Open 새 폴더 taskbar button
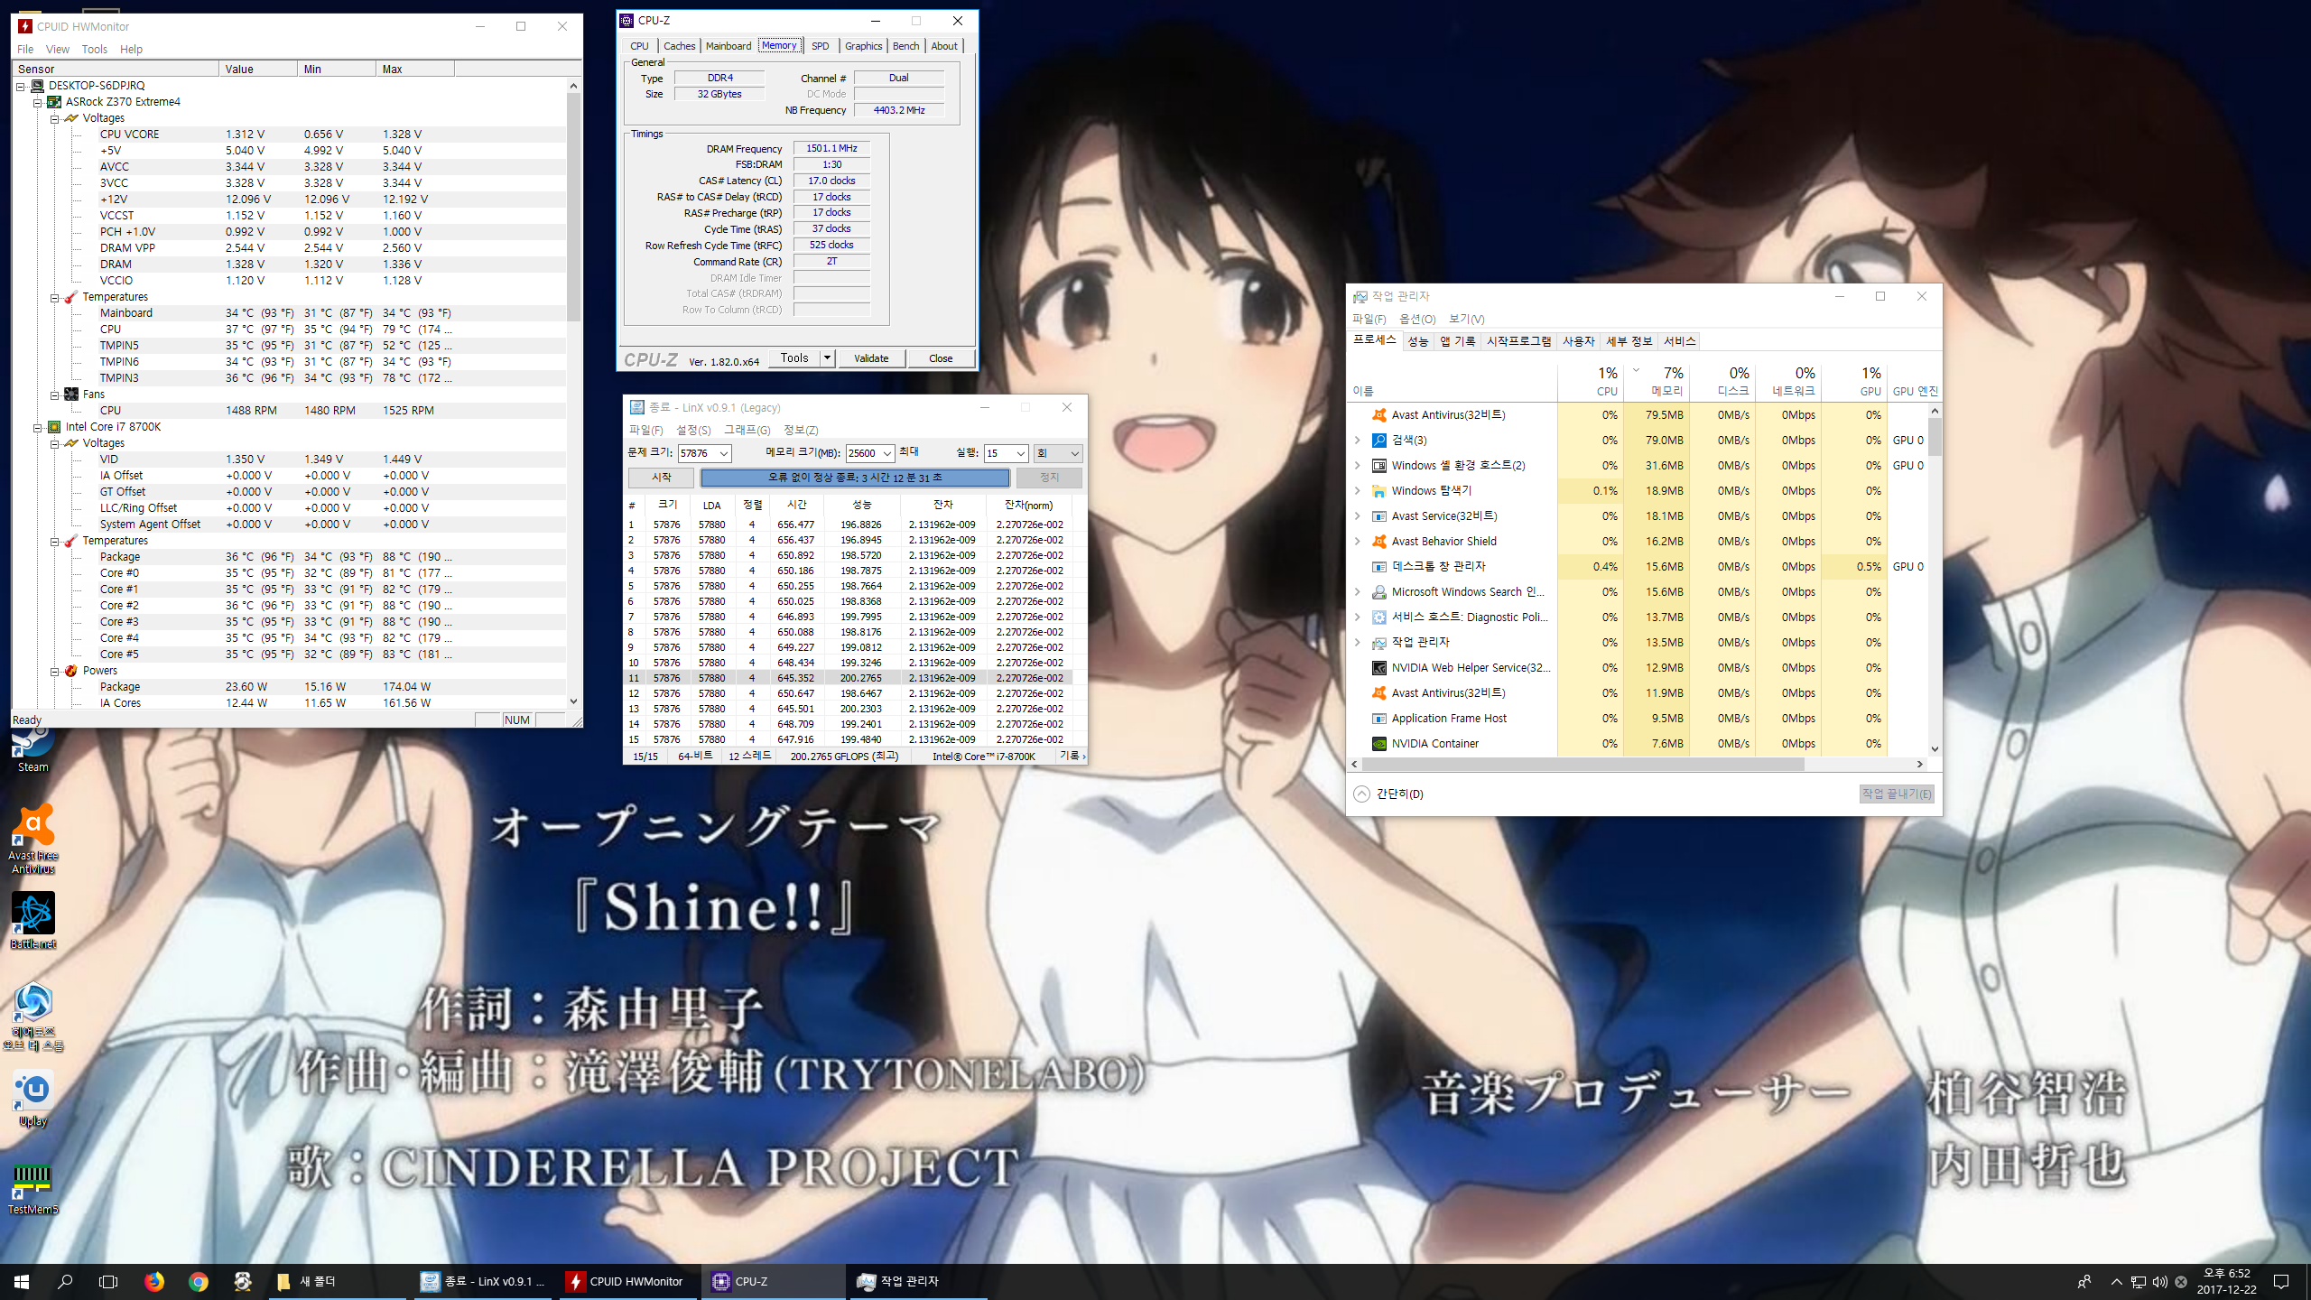2311x1300 pixels. [x=336, y=1281]
